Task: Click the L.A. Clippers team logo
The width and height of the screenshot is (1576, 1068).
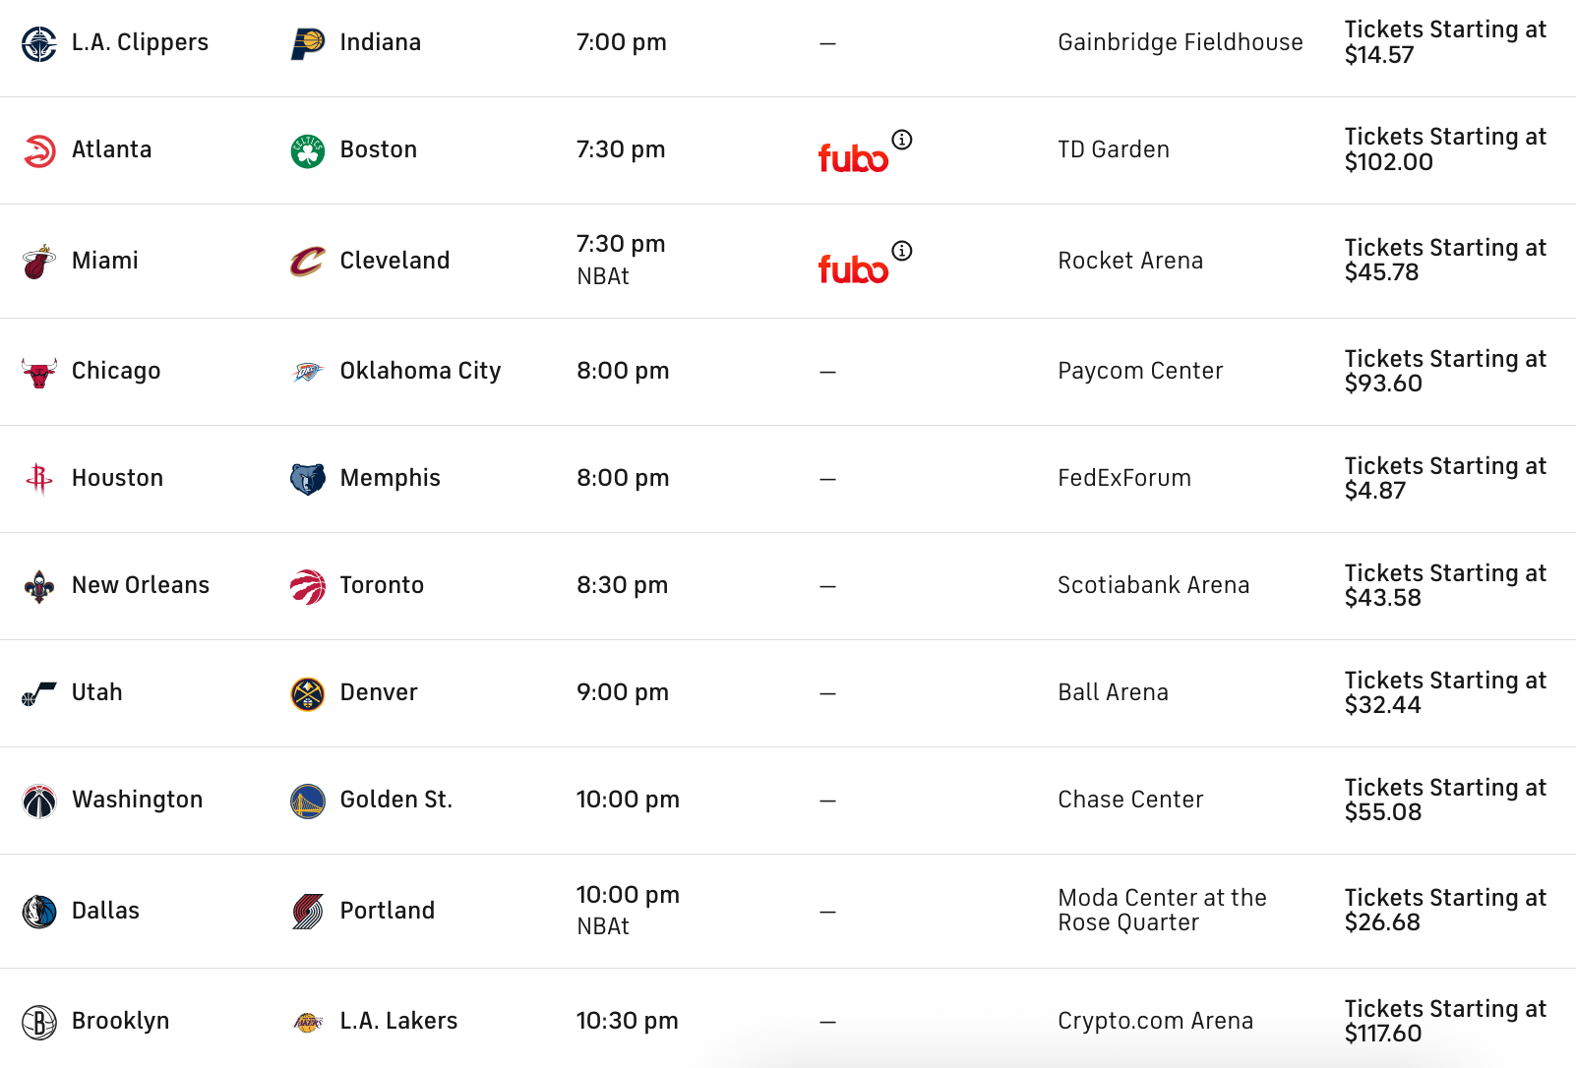Action: [39, 43]
